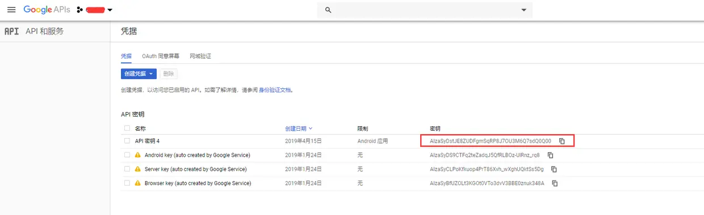The image size is (704, 215).
Task: Open the hamburger navigation menu
Action: (11, 10)
